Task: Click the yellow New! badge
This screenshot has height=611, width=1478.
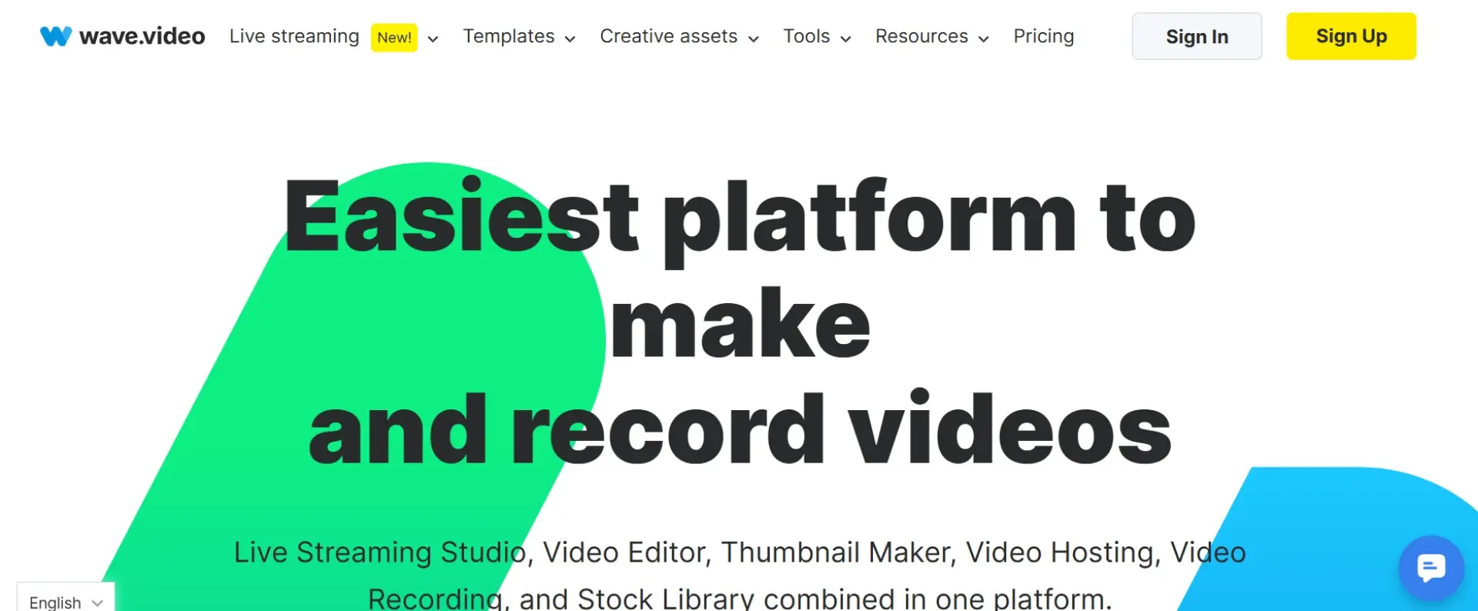Action: pos(394,37)
